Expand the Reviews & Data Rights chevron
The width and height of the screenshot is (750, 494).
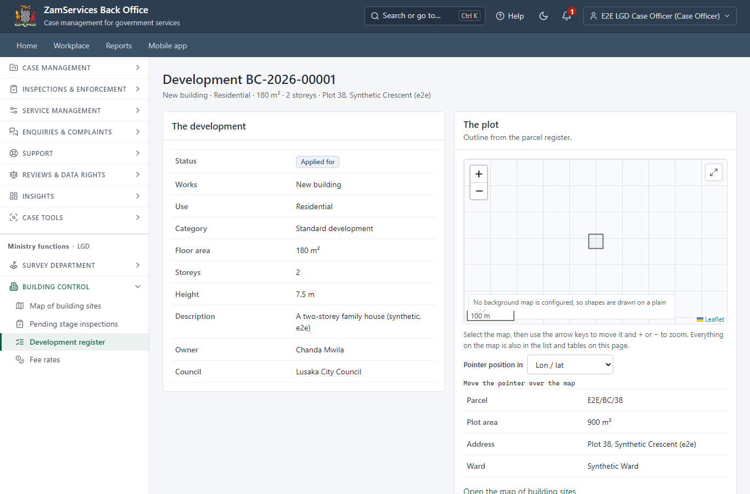click(138, 175)
